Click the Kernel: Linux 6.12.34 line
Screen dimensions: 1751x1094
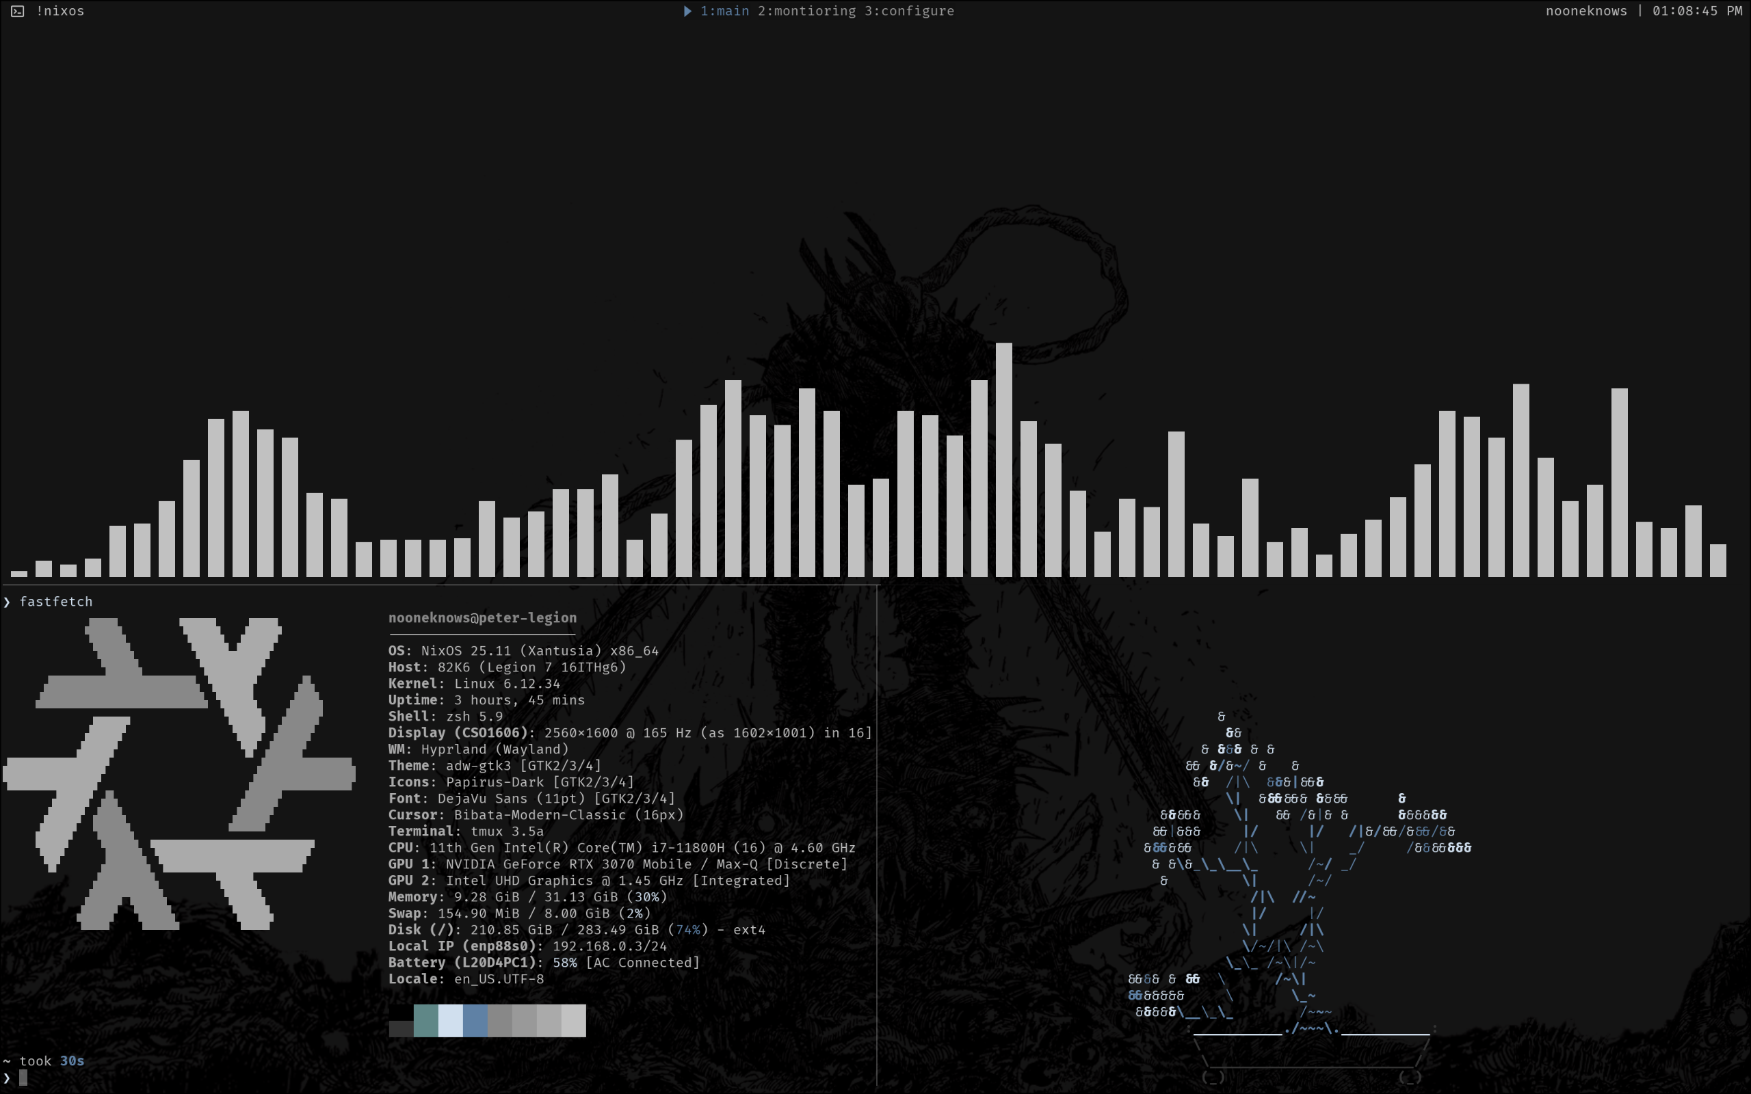click(x=474, y=684)
